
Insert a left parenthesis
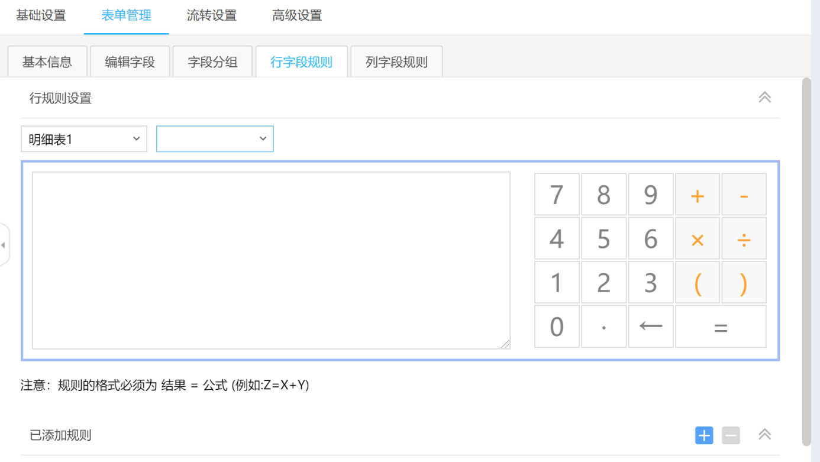coord(698,283)
